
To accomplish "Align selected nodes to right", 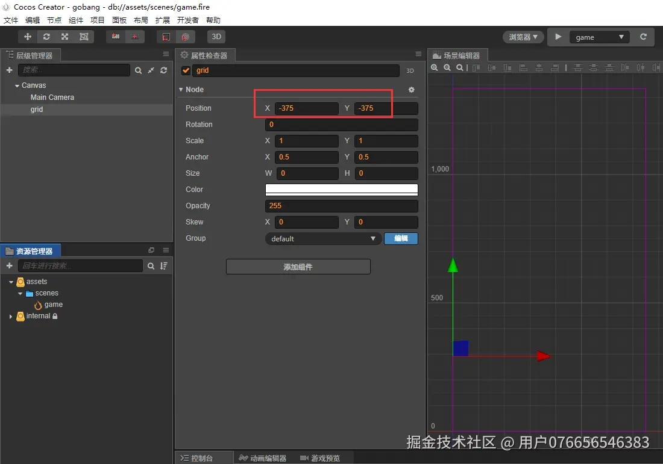I will 555,67.
